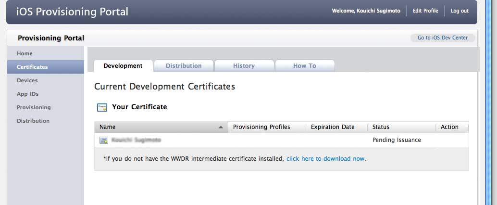Click the small certificate icon in table row
497x205 pixels.
pos(103,140)
